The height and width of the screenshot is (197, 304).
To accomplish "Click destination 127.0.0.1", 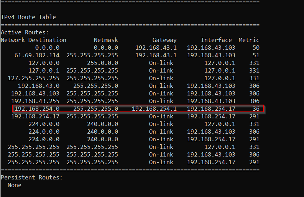I will [x=44, y=71].
